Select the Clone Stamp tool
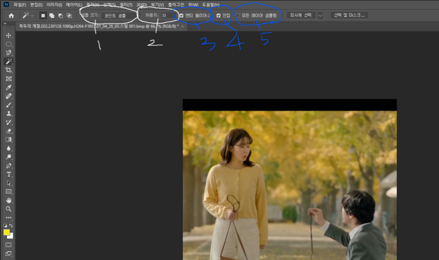The image size is (439, 260). 9,113
